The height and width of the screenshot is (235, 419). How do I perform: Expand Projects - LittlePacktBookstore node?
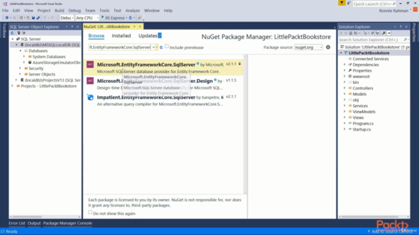point(12,86)
